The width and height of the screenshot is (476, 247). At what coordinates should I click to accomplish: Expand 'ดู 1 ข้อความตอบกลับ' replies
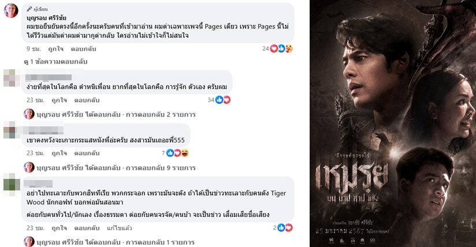pos(55,62)
